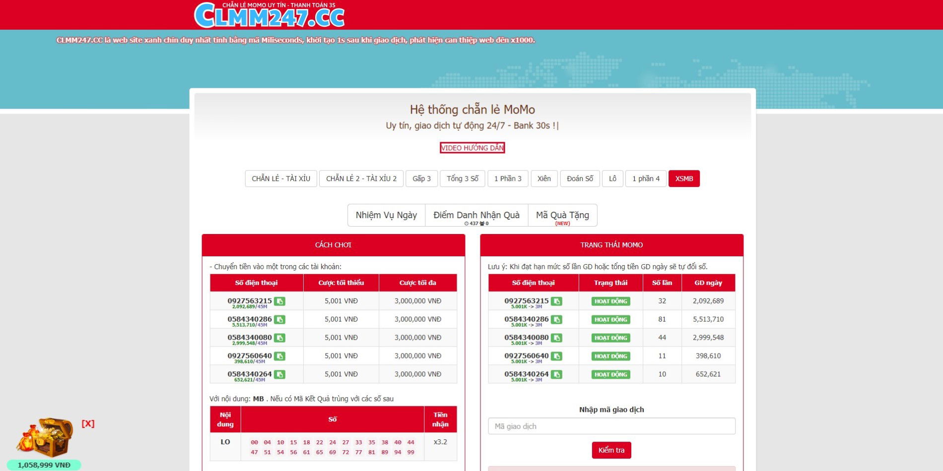Click the TRẠNG THÁI MOMO panel header
Image resolution: width=943 pixels, height=471 pixels.
click(x=611, y=245)
